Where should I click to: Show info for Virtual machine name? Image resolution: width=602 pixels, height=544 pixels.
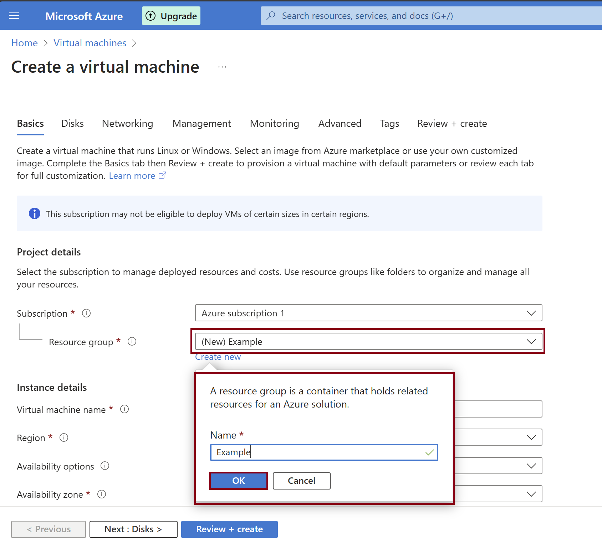[x=124, y=409]
